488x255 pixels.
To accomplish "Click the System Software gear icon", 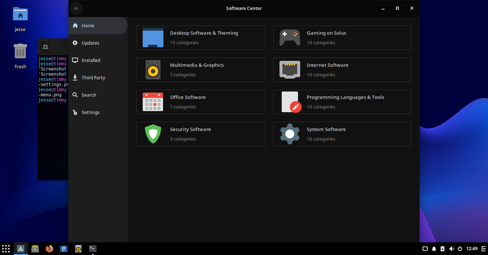I will point(290,134).
